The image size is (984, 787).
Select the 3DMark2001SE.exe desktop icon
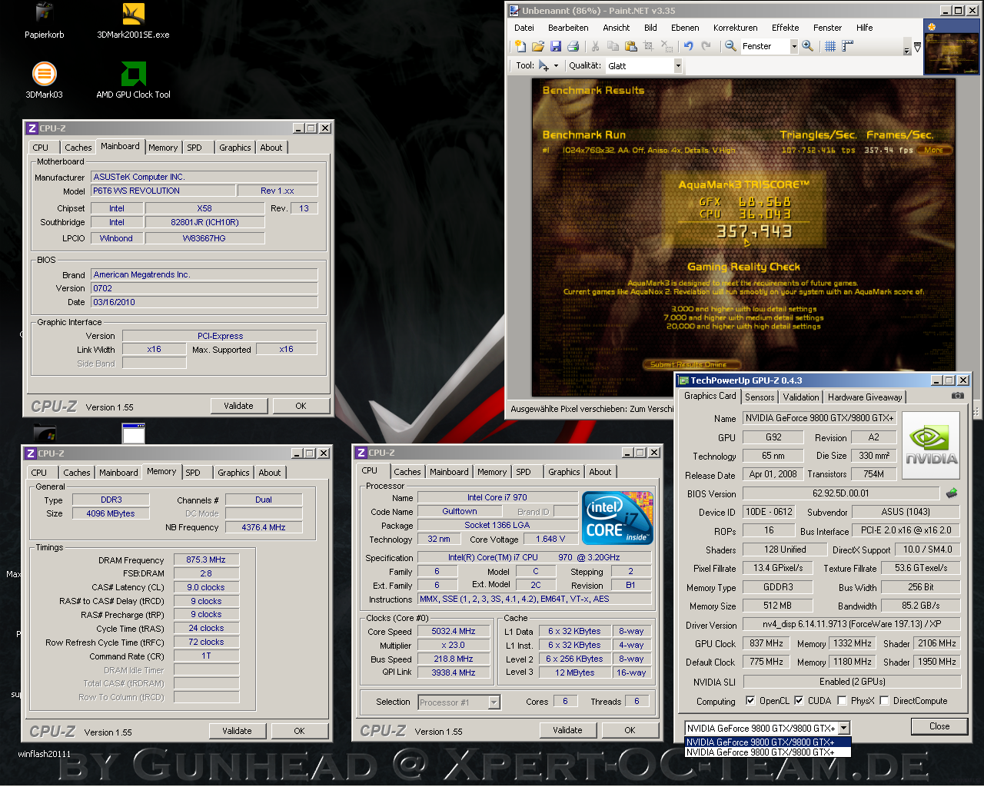[x=133, y=21]
